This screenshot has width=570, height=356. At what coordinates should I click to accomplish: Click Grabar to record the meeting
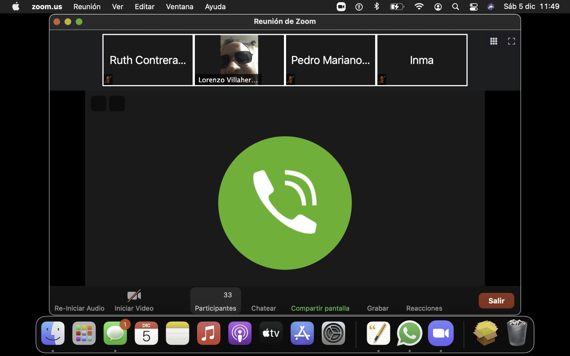coord(378,308)
